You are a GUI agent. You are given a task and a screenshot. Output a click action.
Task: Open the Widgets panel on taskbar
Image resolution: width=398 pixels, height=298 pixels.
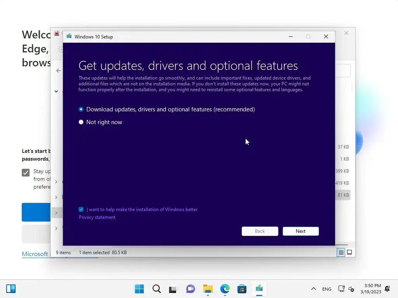click(x=11, y=289)
